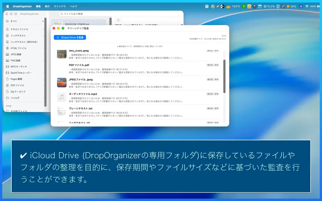Click the 優先度：参考 badge for PDFファイル.pdf

click(213, 65)
